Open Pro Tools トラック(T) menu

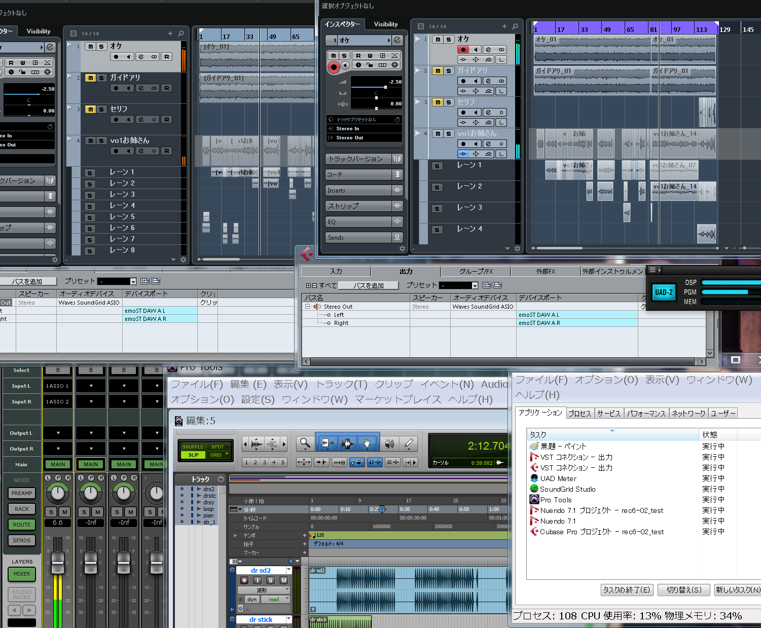(x=342, y=385)
